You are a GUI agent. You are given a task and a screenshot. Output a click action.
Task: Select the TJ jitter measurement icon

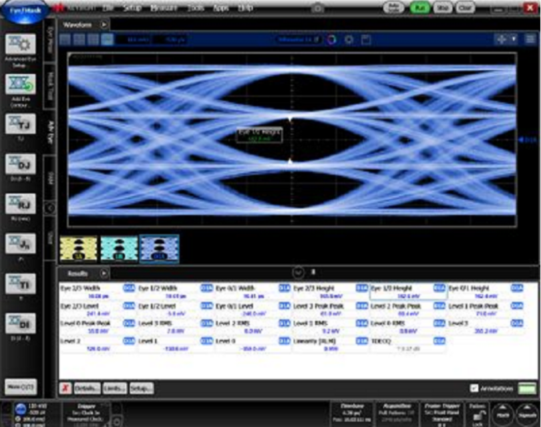point(21,125)
